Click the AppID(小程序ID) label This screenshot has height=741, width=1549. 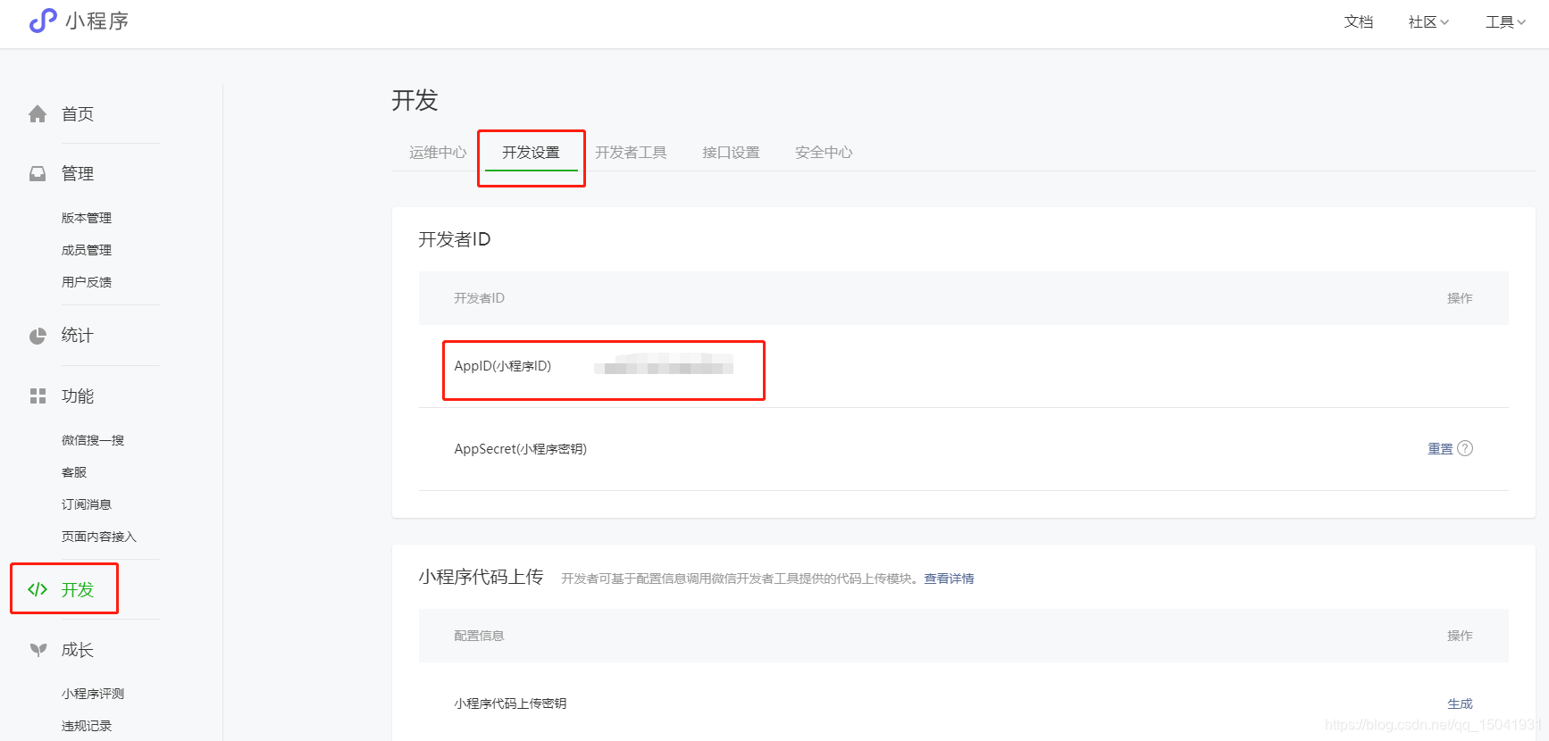(503, 366)
